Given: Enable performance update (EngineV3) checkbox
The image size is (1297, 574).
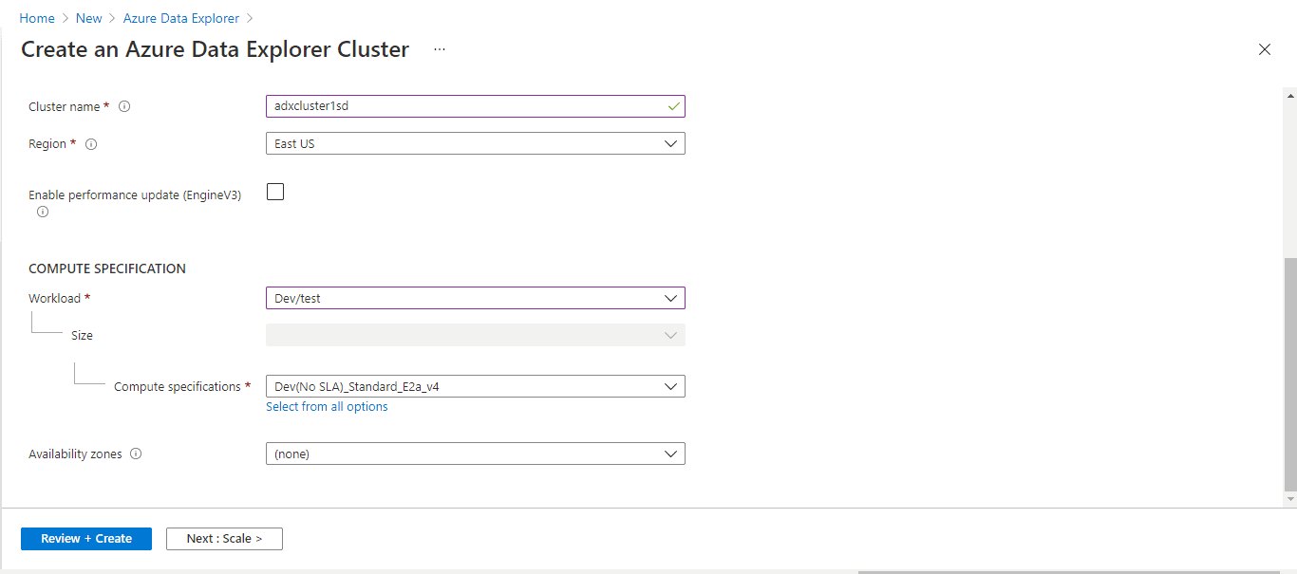Looking at the screenshot, I should [275, 192].
